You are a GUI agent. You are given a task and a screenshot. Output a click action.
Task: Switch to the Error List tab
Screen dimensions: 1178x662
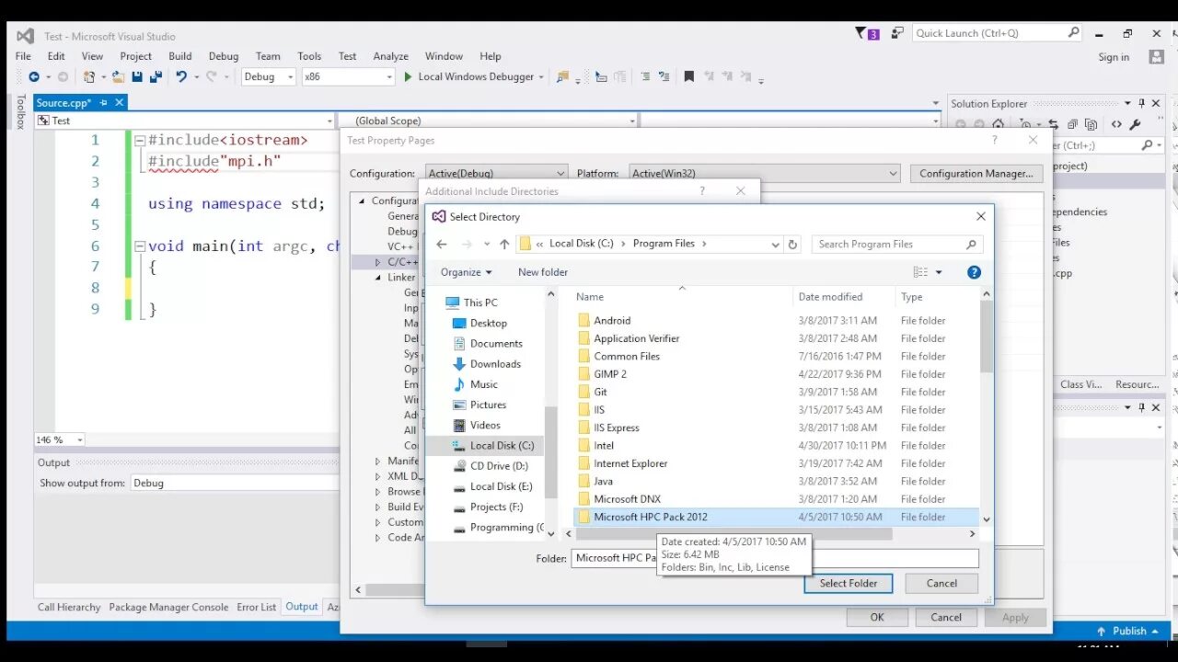256,607
